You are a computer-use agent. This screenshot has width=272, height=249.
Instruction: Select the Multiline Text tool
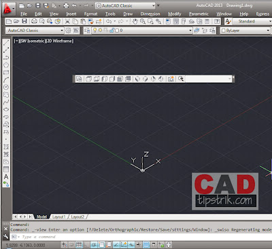pyautogui.click(x=6, y=176)
